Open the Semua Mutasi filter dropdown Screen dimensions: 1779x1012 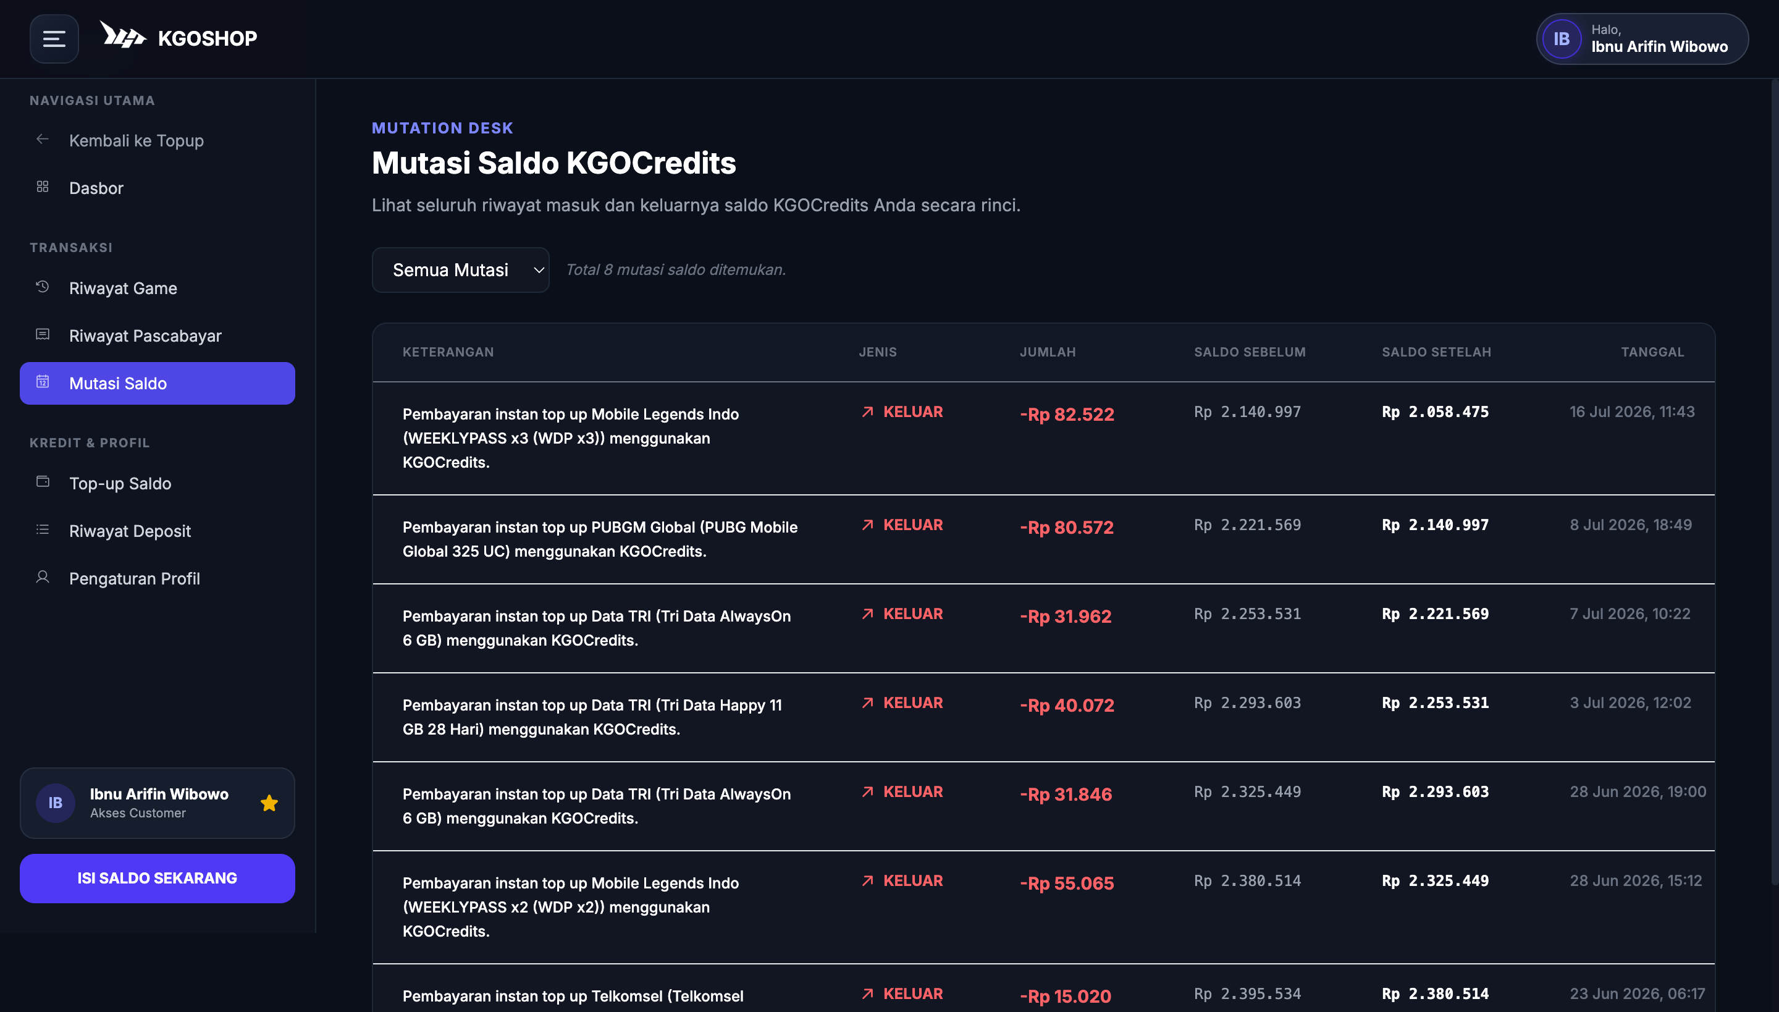pos(460,269)
